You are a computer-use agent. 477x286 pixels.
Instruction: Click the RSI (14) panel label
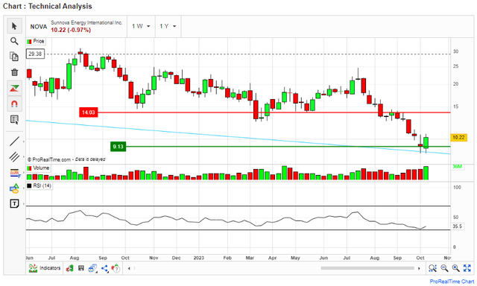tap(42, 185)
